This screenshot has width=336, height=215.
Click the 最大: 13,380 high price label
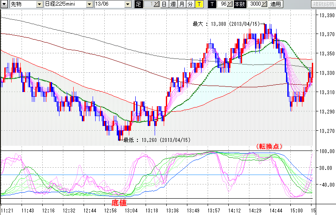226,24
